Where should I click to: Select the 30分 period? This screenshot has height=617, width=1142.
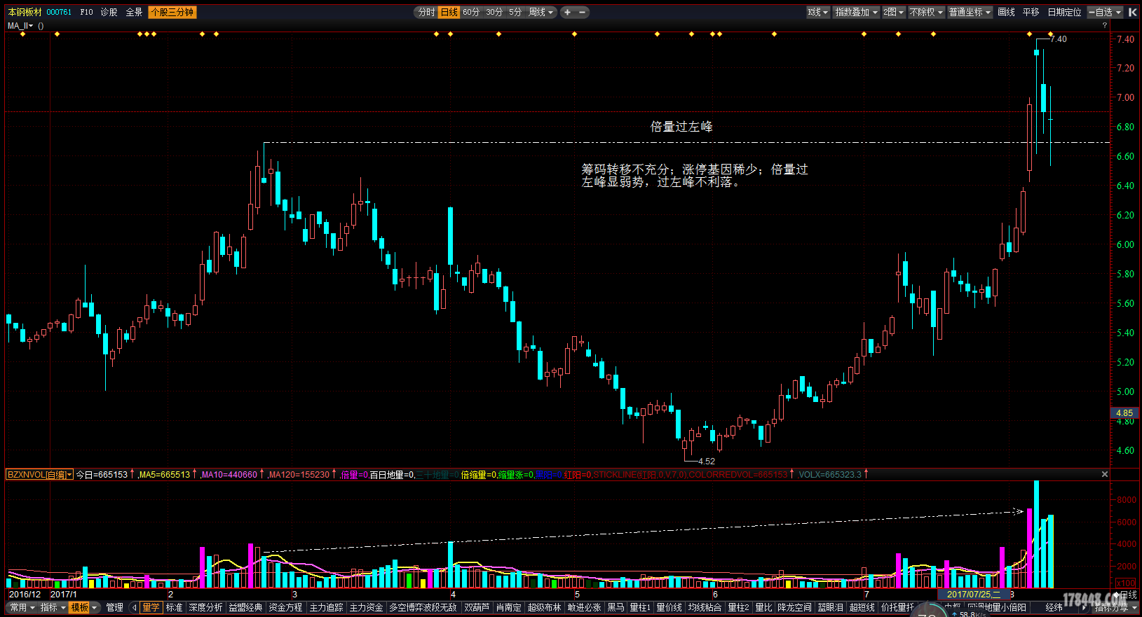tap(494, 12)
